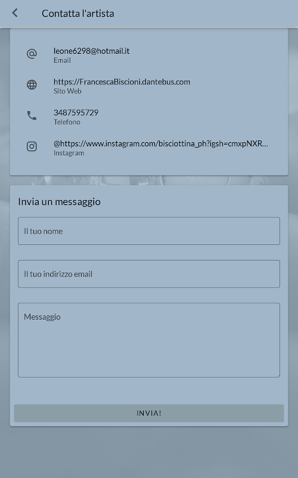Image resolution: width=298 pixels, height=478 pixels.
Task: Tap the @ email icon
Action: click(x=32, y=54)
